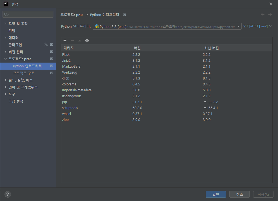Select the colorama package row

[x=167, y=84]
